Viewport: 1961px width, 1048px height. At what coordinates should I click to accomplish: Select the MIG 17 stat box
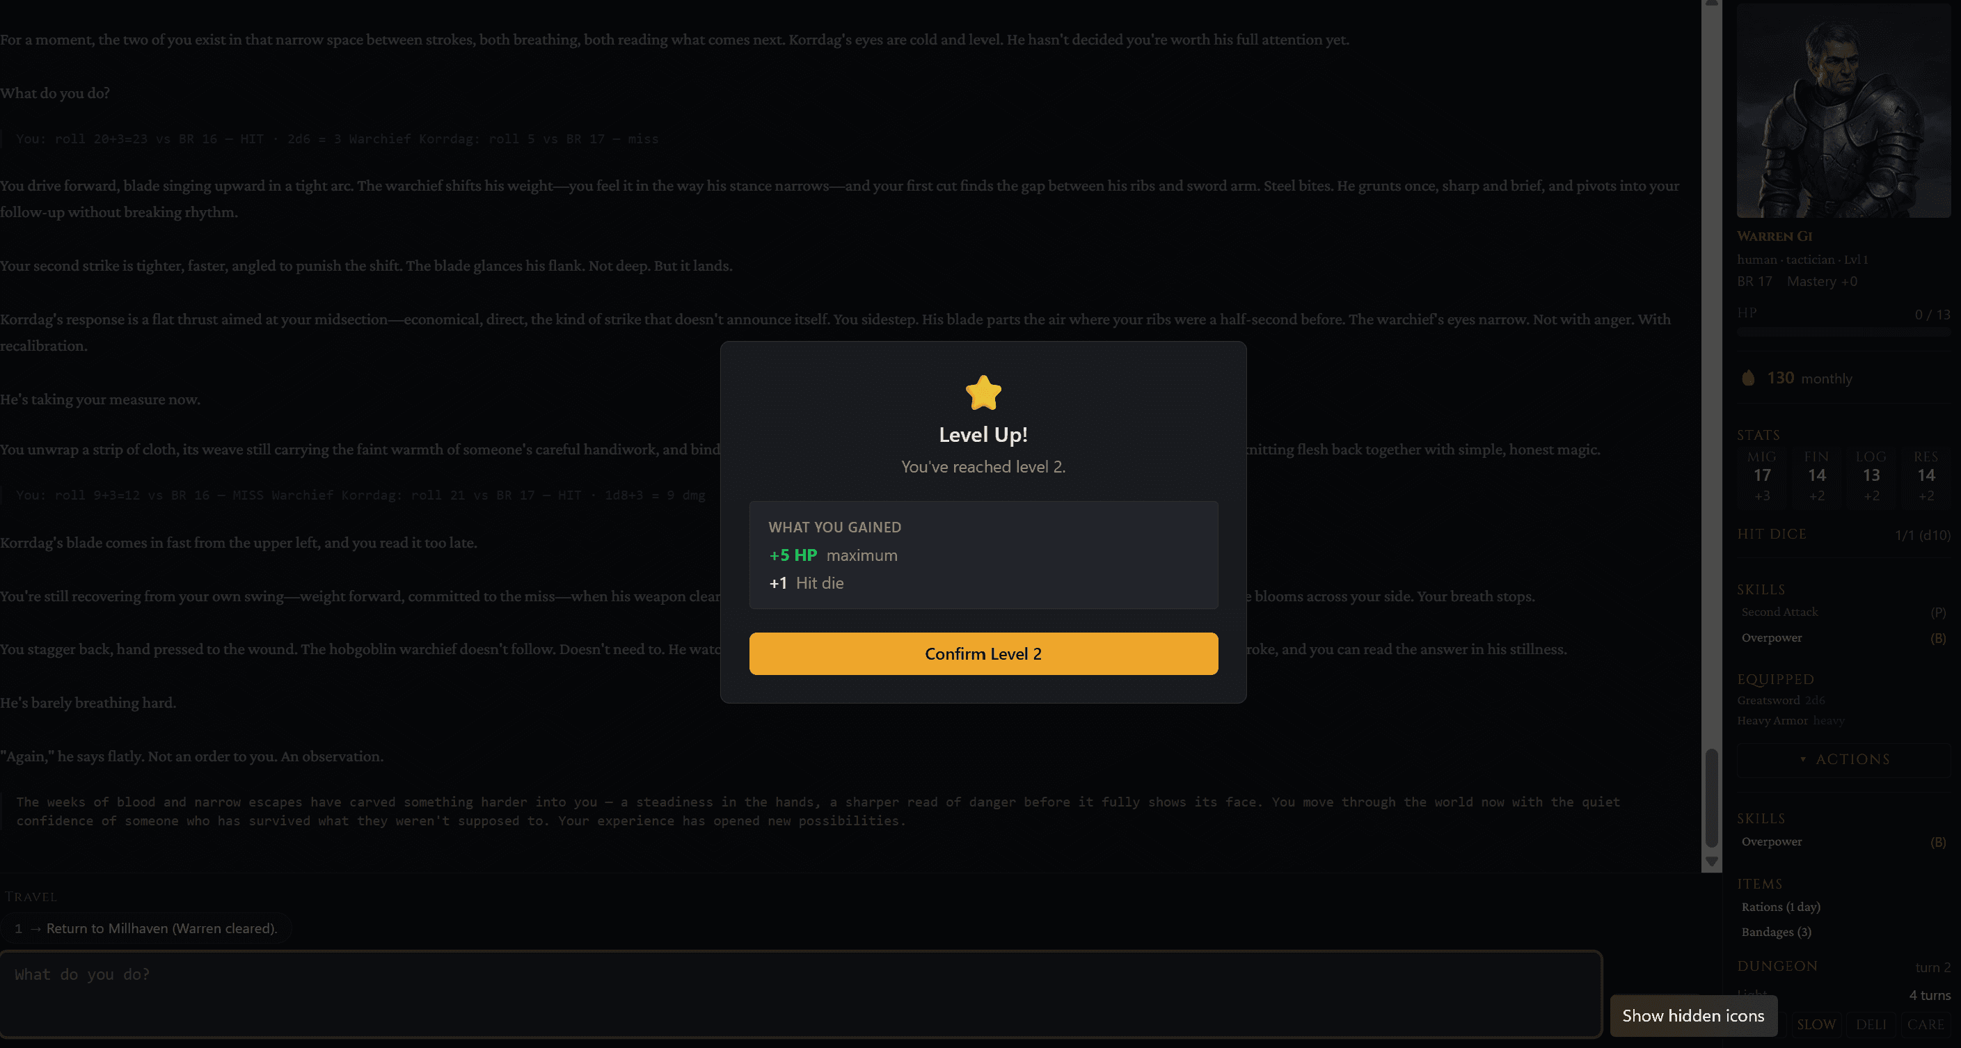click(1761, 476)
